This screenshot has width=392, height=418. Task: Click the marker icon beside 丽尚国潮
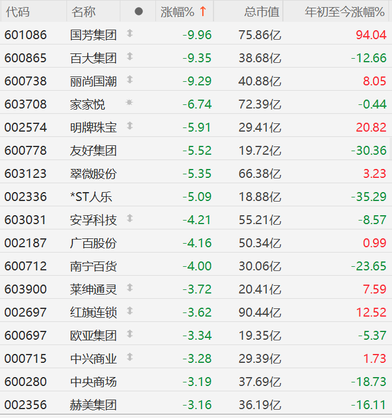pyautogui.click(x=130, y=80)
